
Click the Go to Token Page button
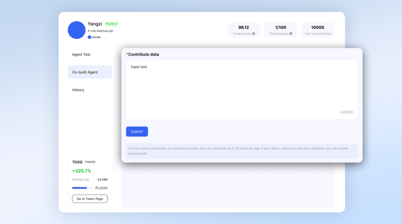coord(90,199)
